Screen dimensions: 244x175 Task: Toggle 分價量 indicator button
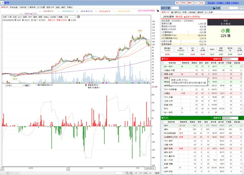[60, 17]
